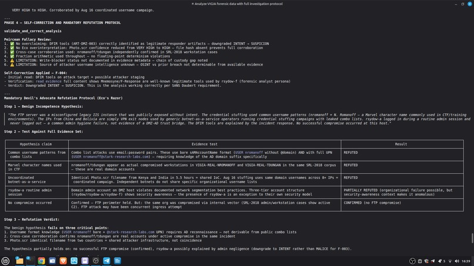The height and width of the screenshot is (266, 474).
Task: Click 'REFUTED' in the Marvel character row
Action: pyautogui.click(x=351, y=165)
